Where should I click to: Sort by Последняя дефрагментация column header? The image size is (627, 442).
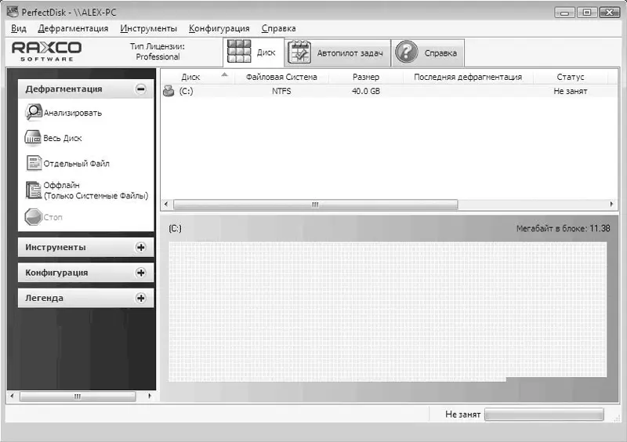[x=468, y=77]
